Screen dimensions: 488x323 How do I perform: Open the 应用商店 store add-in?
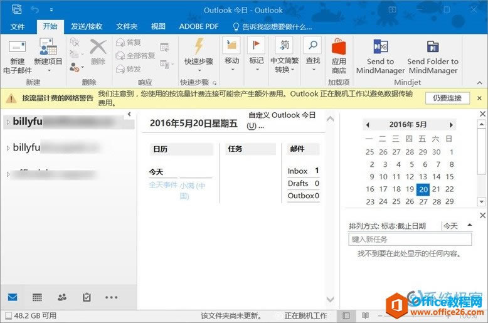(339, 56)
